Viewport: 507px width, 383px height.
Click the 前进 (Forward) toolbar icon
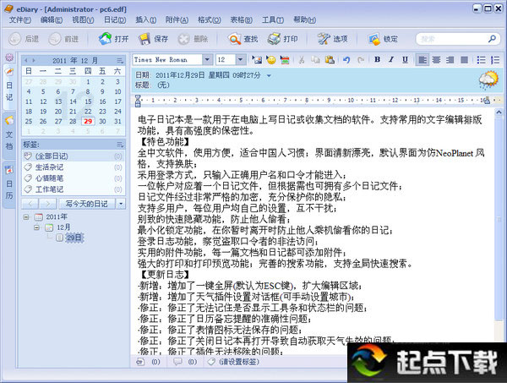coord(55,39)
